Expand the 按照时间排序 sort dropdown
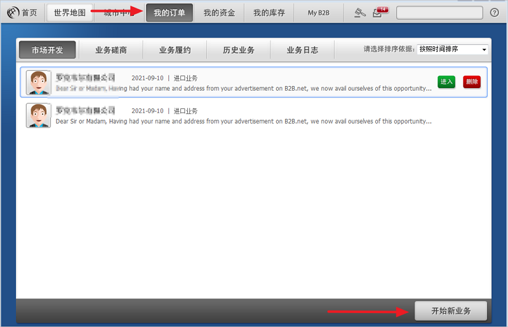The width and height of the screenshot is (508, 327). pos(453,49)
